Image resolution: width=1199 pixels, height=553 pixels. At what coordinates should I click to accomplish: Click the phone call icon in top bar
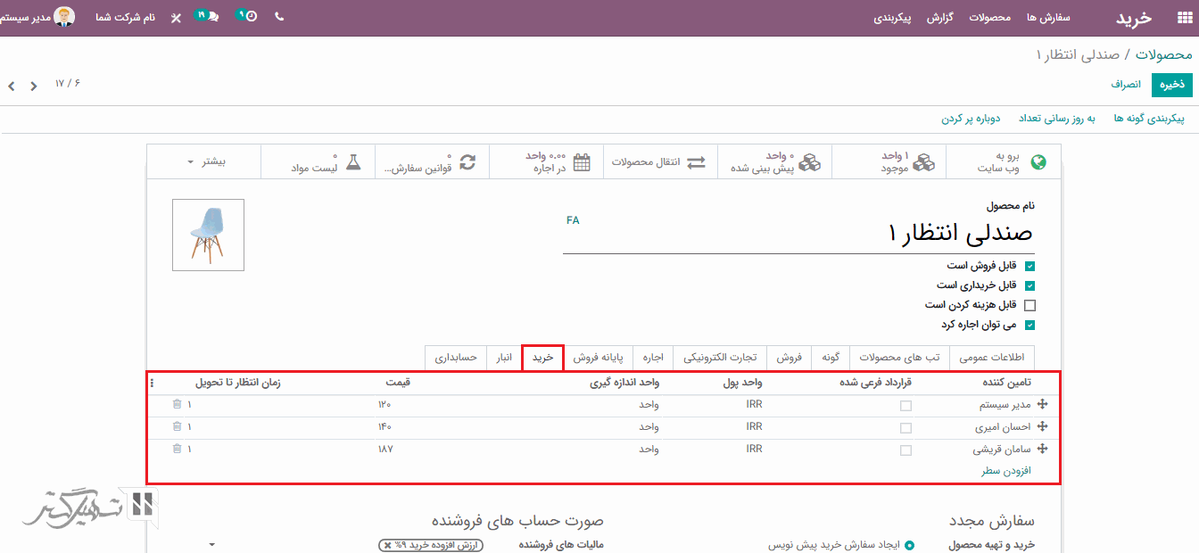(x=279, y=17)
